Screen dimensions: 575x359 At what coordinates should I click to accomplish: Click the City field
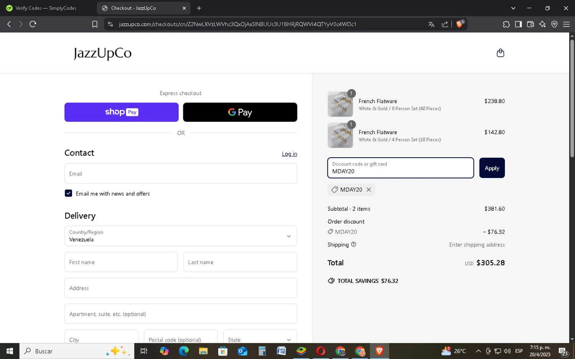click(x=101, y=337)
